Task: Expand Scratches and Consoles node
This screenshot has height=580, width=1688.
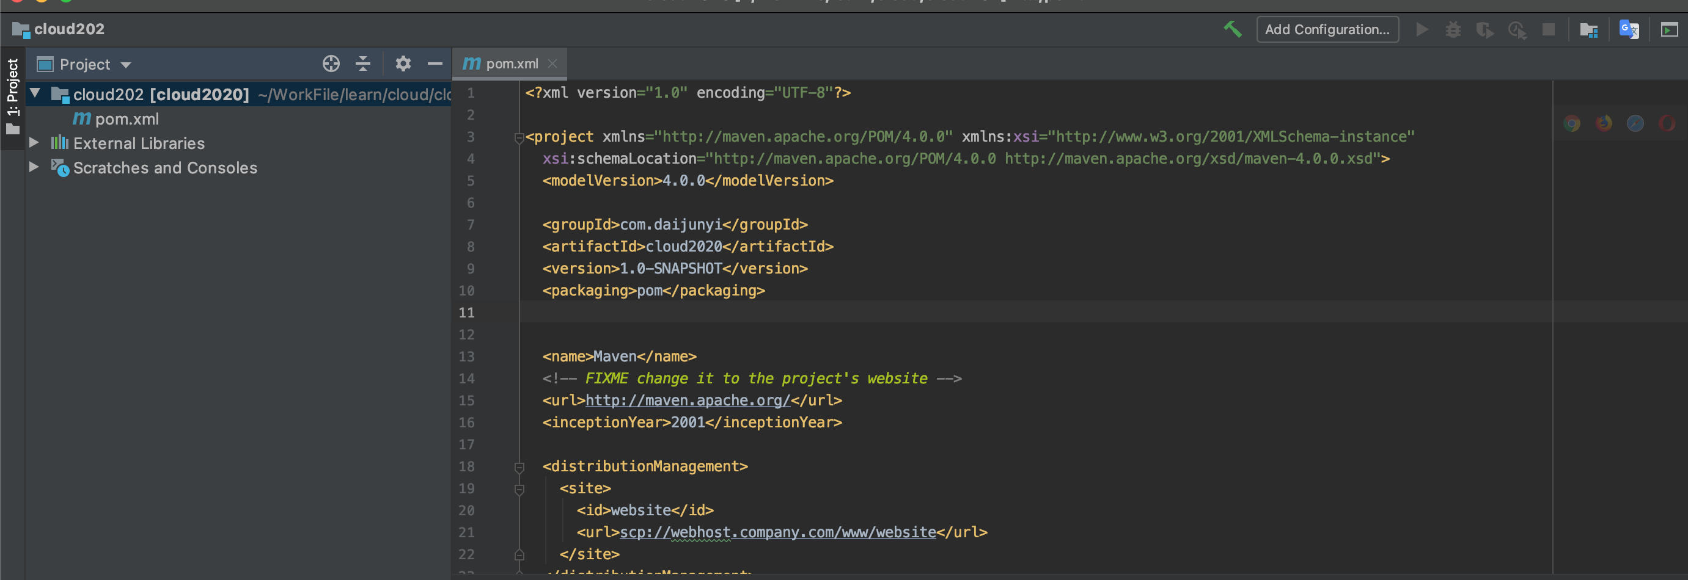Action: 34,167
